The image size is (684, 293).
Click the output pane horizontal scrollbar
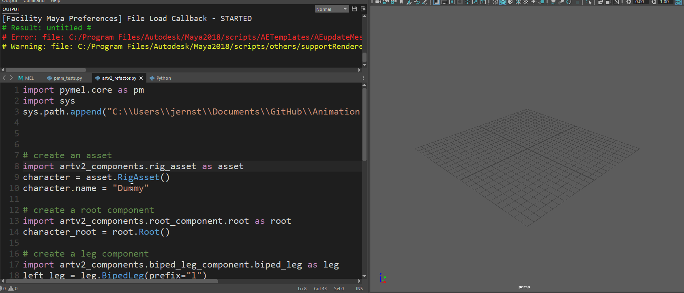[45, 70]
